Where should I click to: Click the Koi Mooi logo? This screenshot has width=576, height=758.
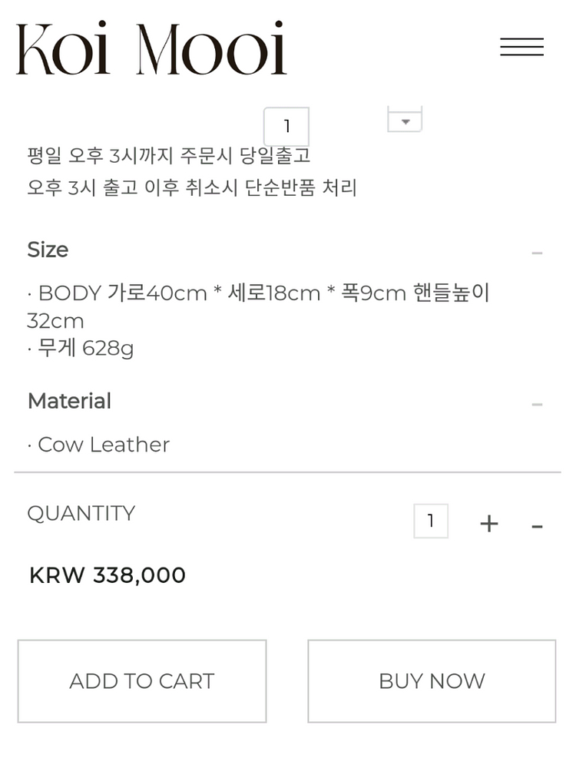[x=151, y=48]
